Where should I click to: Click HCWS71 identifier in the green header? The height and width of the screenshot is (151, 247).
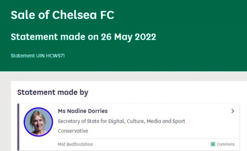click(x=55, y=56)
